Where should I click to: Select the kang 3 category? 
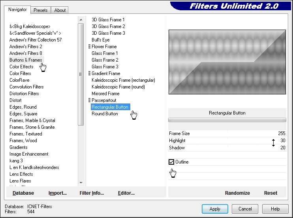tap(16, 161)
